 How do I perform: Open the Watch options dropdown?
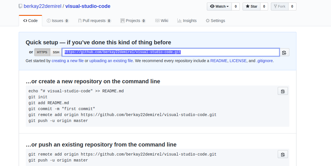pyautogui.click(x=219, y=6)
